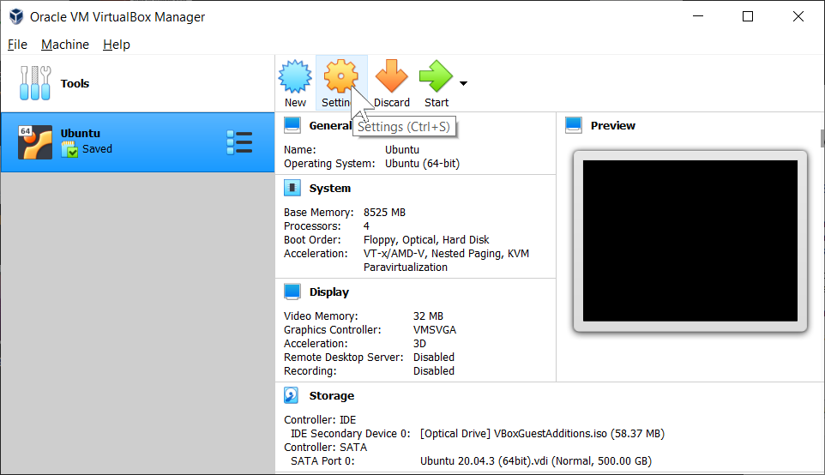Click the System section chip icon

click(x=292, y=188)
